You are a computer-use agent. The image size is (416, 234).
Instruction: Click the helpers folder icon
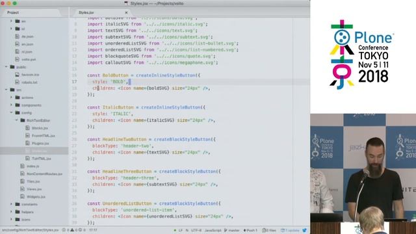18,212
